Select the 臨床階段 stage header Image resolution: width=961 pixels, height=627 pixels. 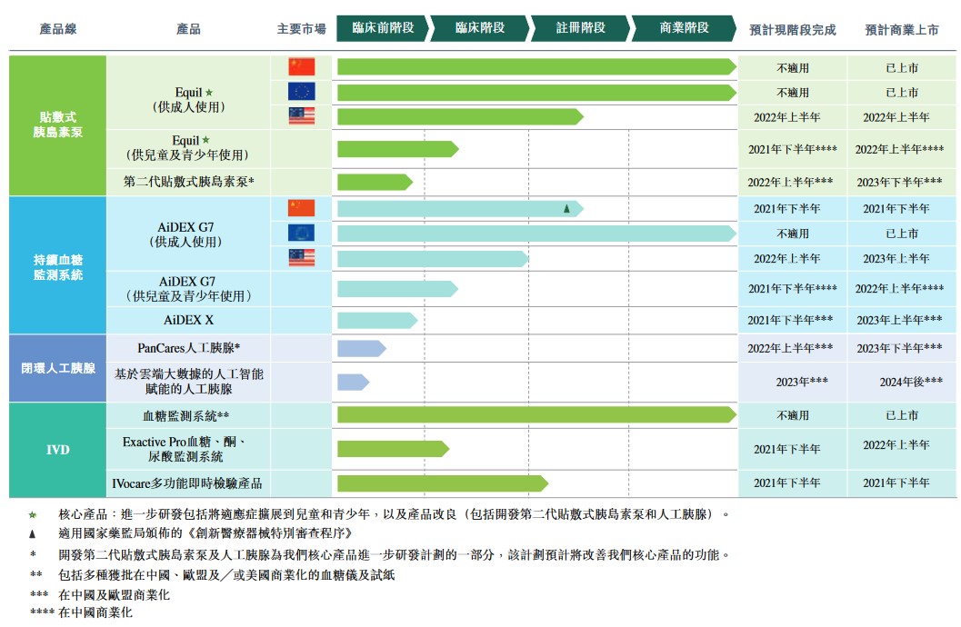[x=480, y=28]
